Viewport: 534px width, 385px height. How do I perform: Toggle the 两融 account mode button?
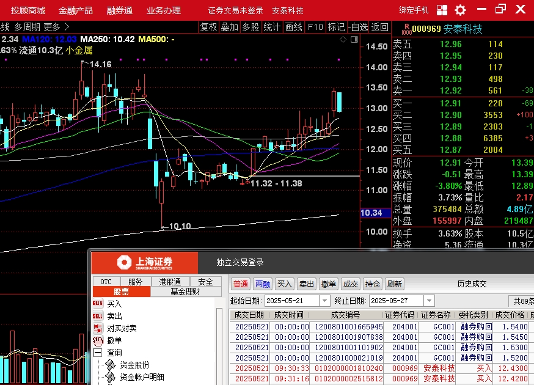coord(263,284)
